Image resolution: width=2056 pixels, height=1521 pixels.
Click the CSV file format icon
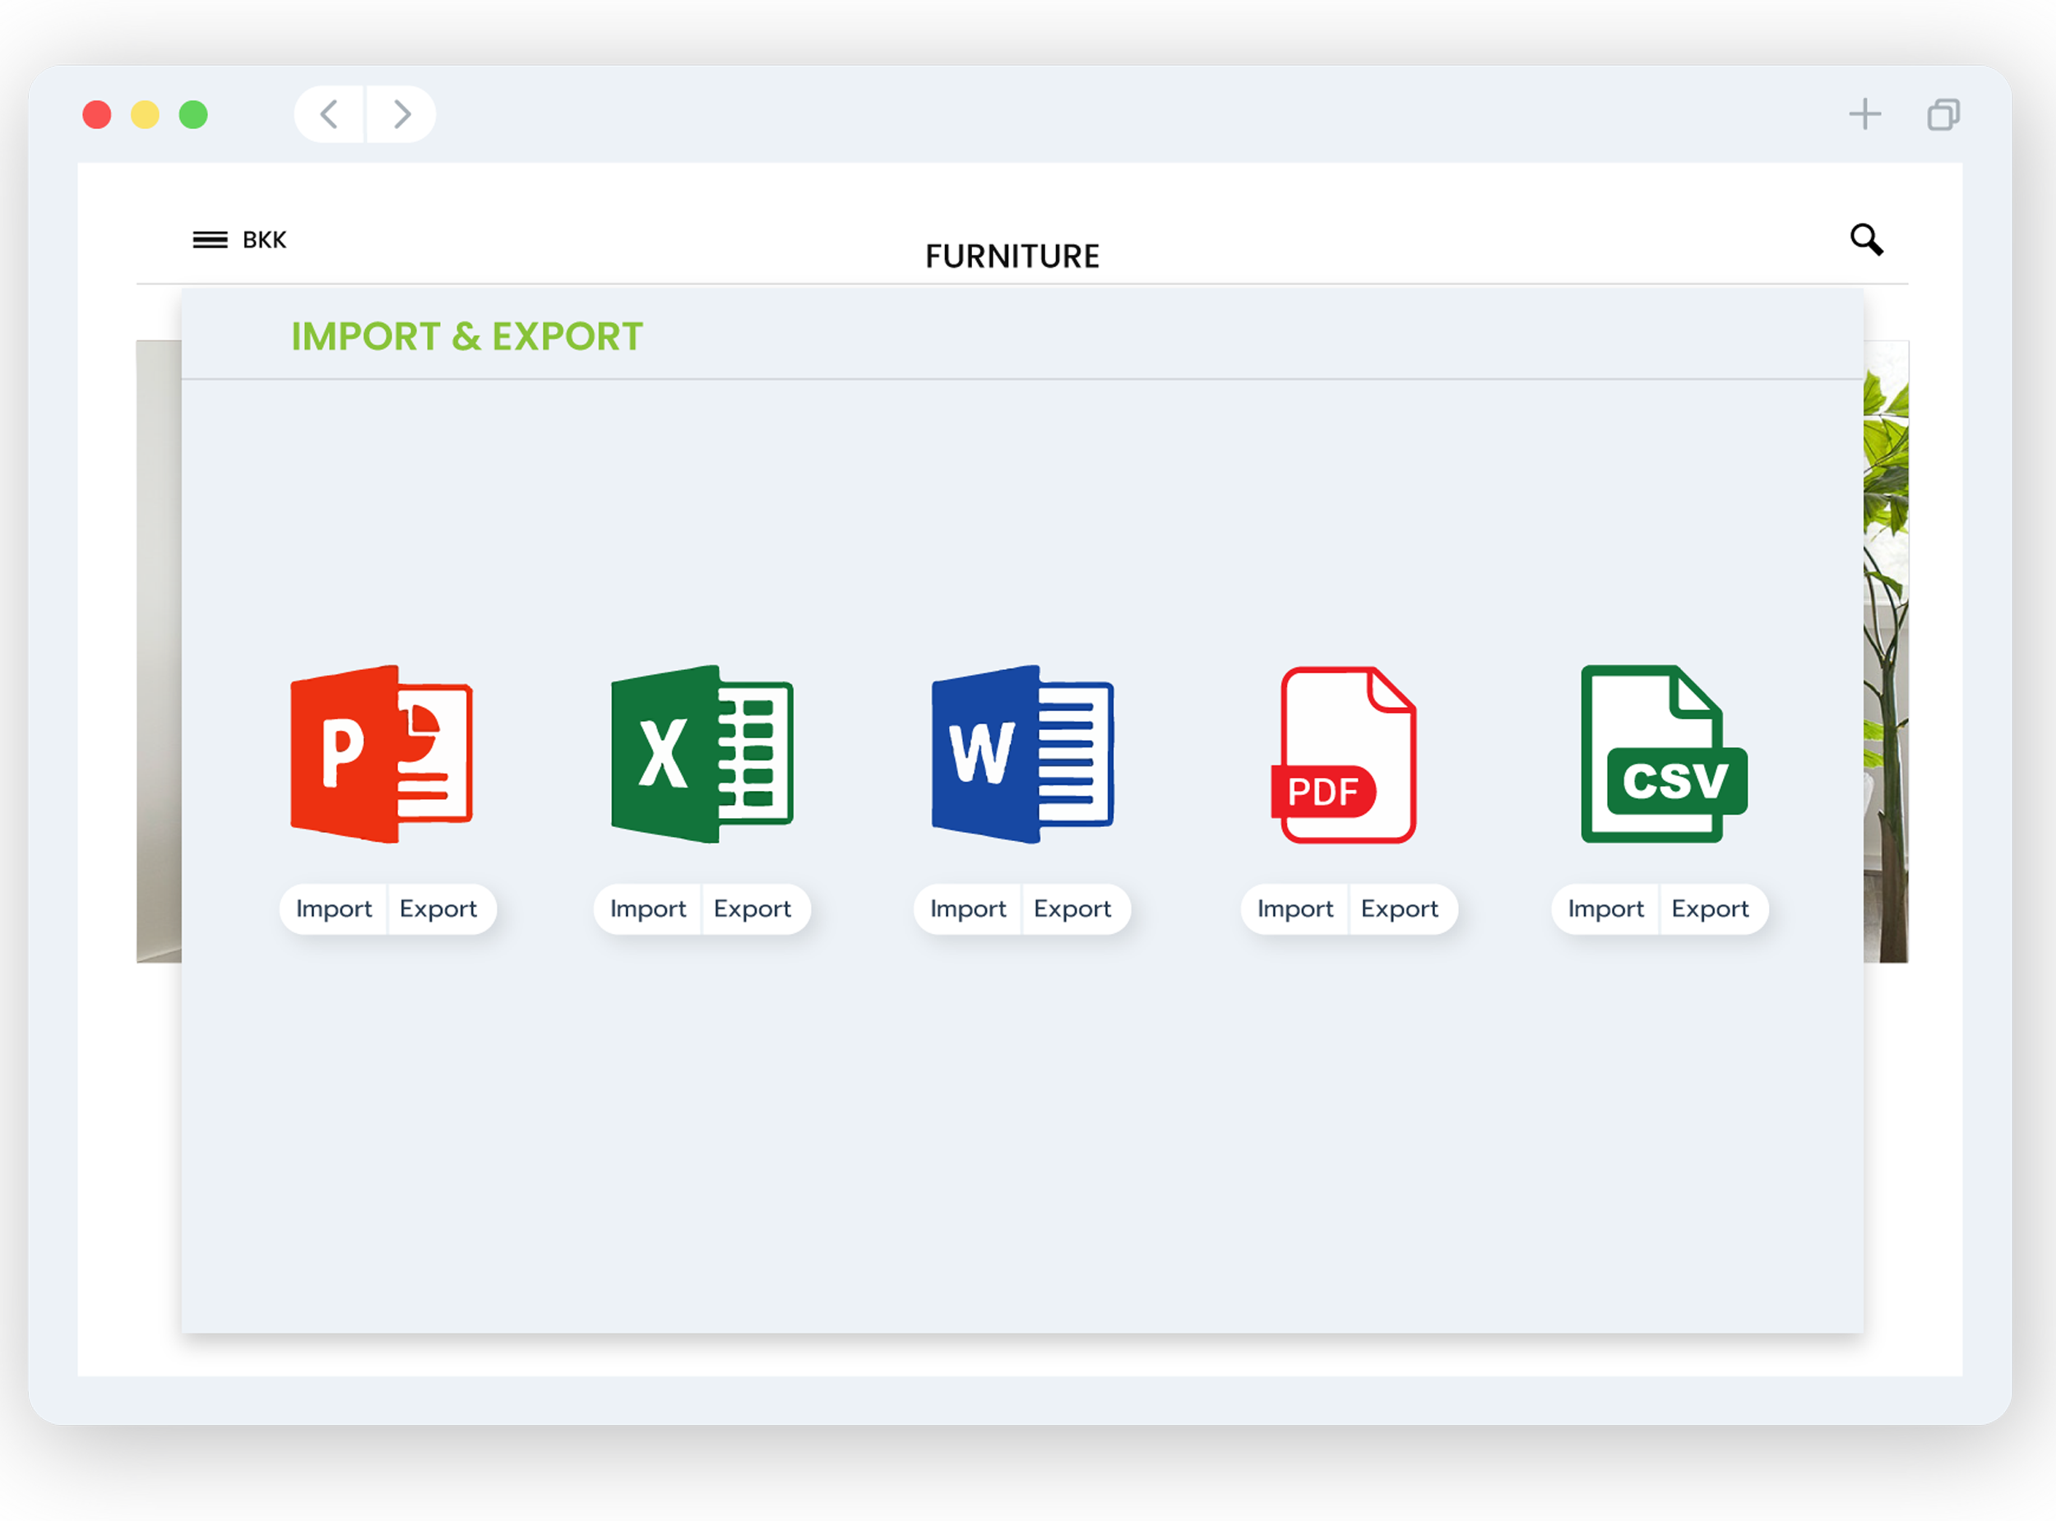point(1664,754)
